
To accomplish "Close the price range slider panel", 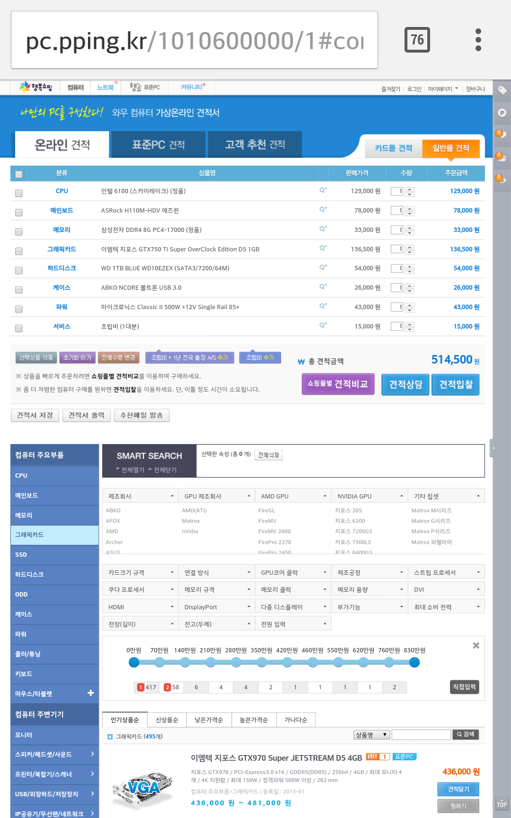I will tap(476, 645).
